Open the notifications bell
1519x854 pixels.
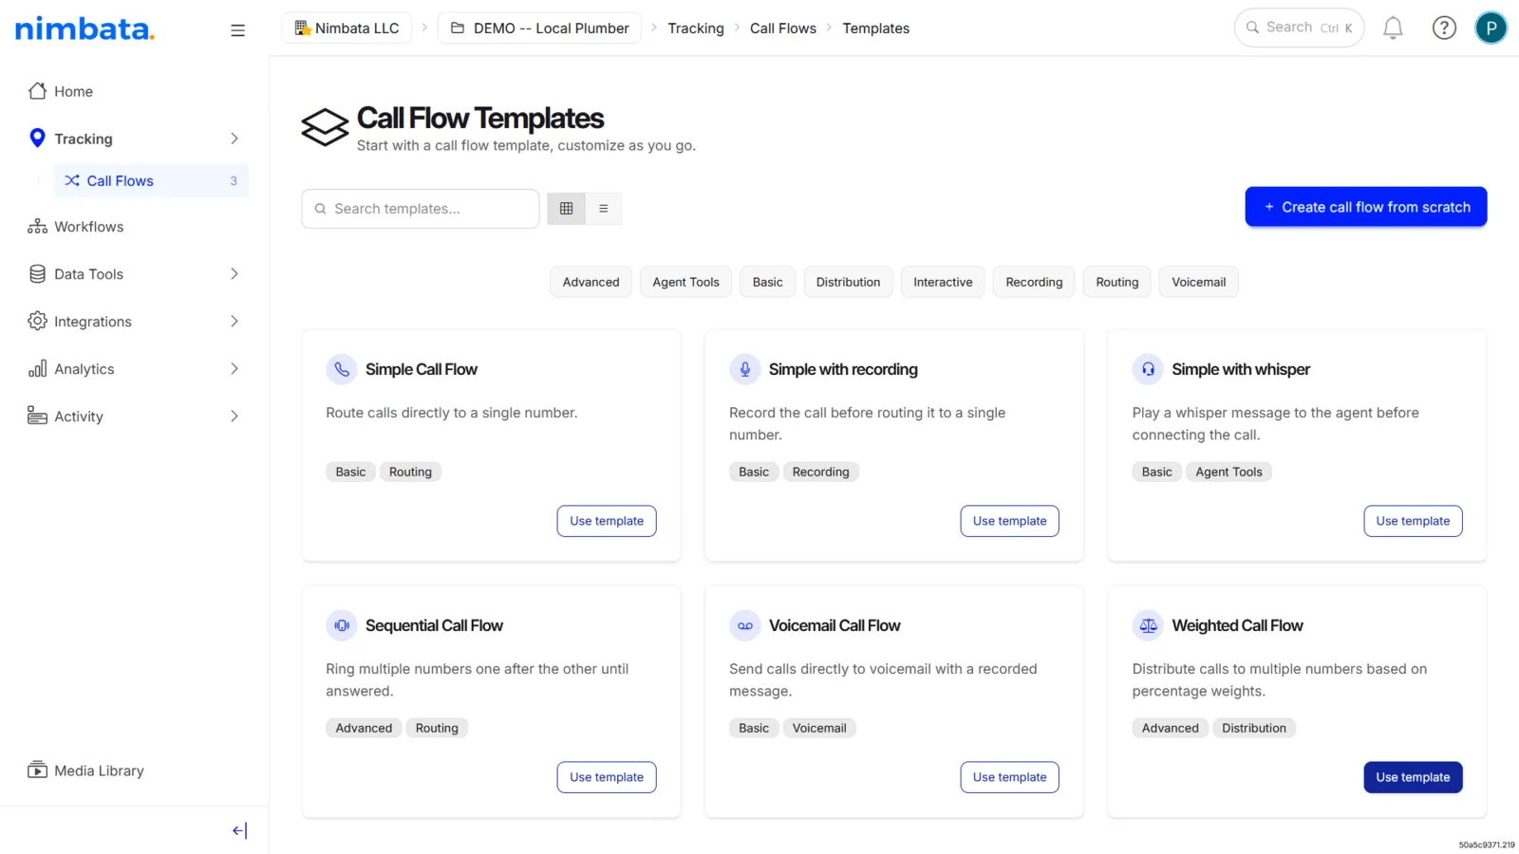click(x=1393, y=28)
